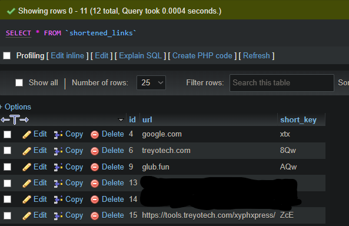Open the Number of rows dropdown
The width and height of the screenshot is (349, 226).
(151, 82)
